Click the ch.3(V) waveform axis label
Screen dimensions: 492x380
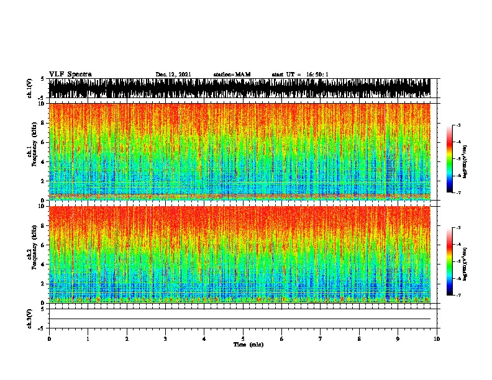point(30,319)
